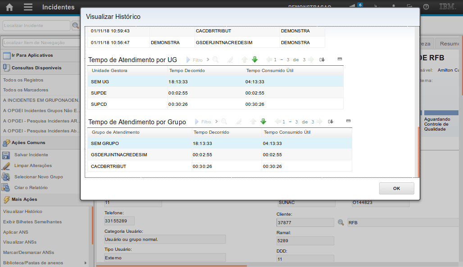Open Todos os Marcadores query
The image size is (463, 267).
click(x=26, y=90)
